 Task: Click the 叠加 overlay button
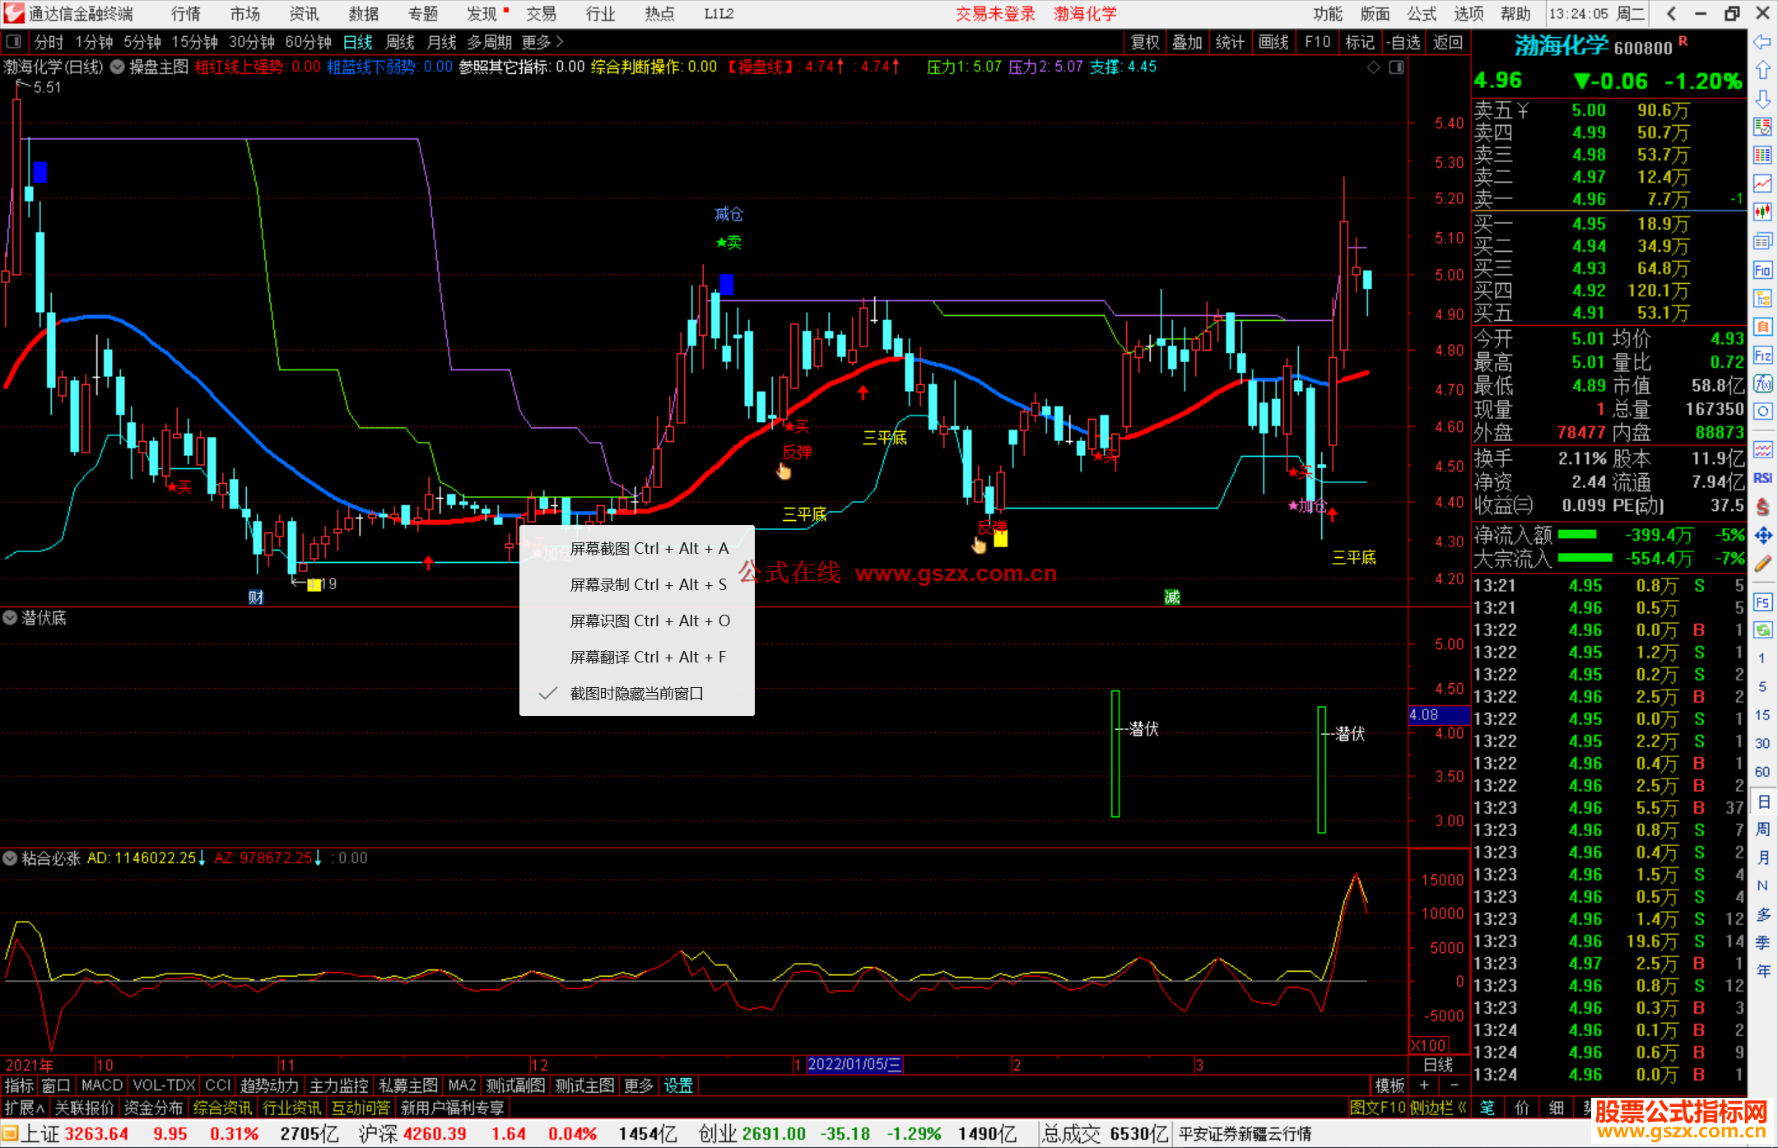point(1187,42)
